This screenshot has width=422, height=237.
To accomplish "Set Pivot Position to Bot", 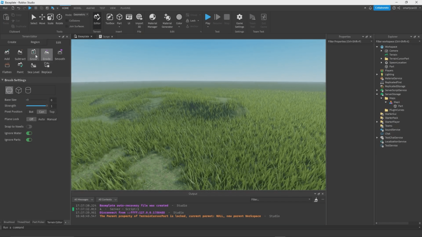I will 31,112.
